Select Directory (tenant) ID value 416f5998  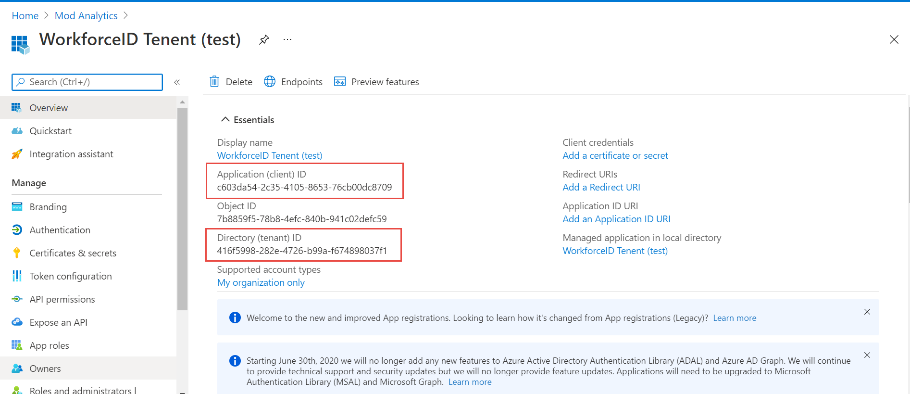point(302,251)
